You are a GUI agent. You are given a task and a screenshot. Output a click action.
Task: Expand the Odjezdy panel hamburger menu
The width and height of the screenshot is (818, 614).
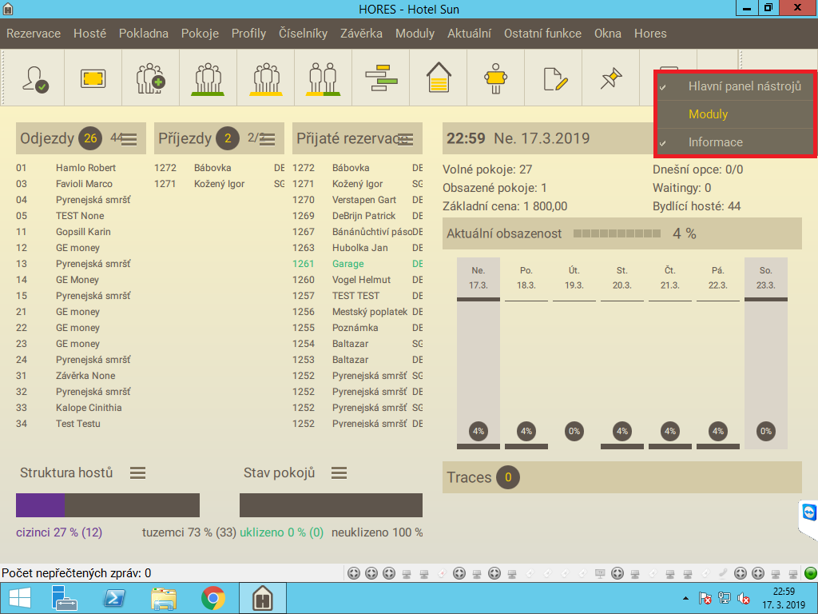tap(129, 140)
